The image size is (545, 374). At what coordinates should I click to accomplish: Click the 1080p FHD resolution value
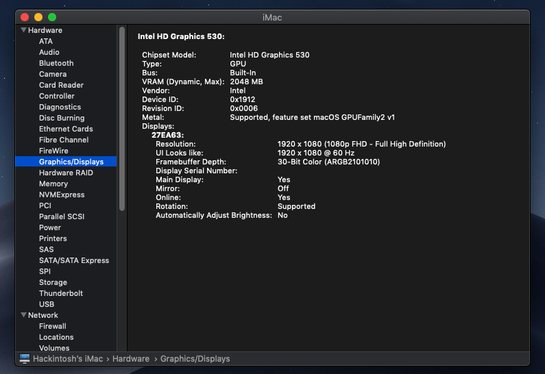click(361, 144)
